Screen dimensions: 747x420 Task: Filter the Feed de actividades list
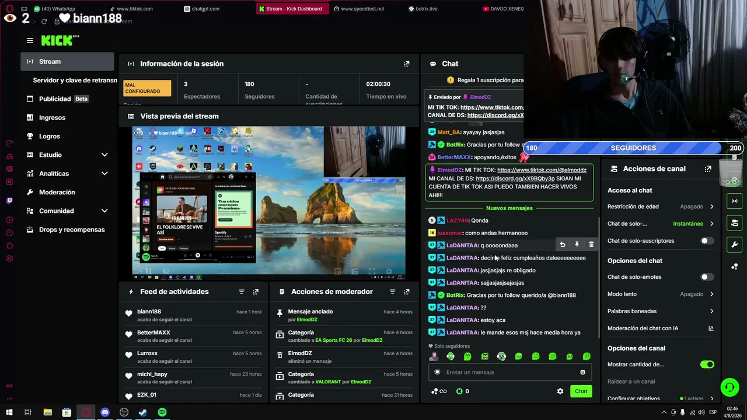click(x=241, y=292)
